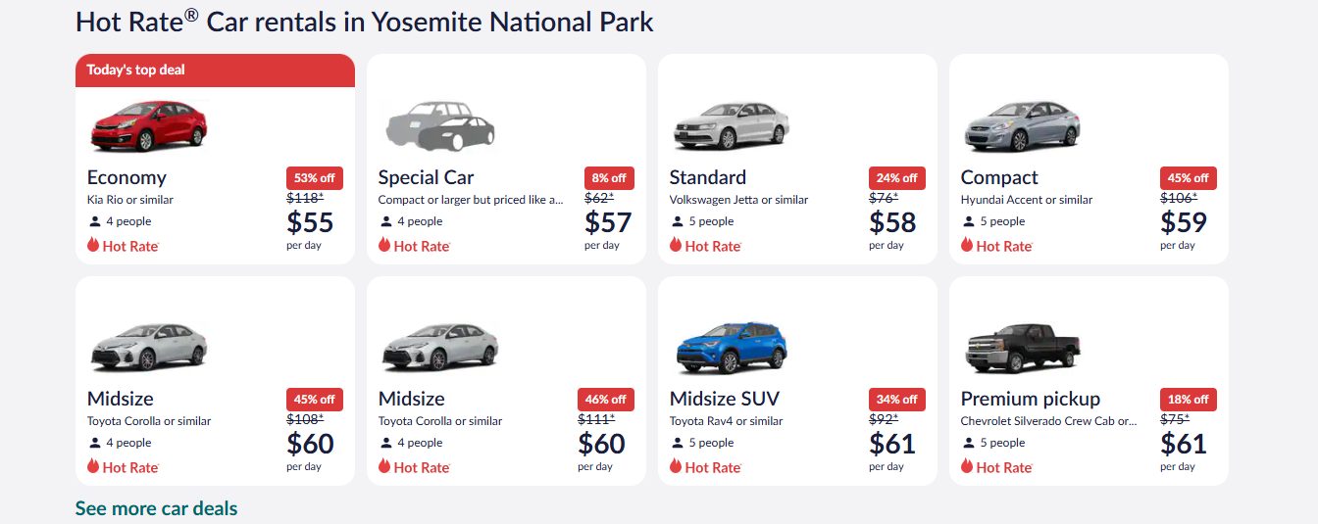This screenshot has width=1318, height=524.
Task: Click the 53% off badge on Economy
Action: [x=315, y=178]
